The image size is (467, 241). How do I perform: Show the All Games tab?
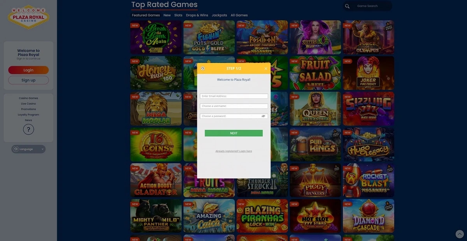tap(239, 15)
